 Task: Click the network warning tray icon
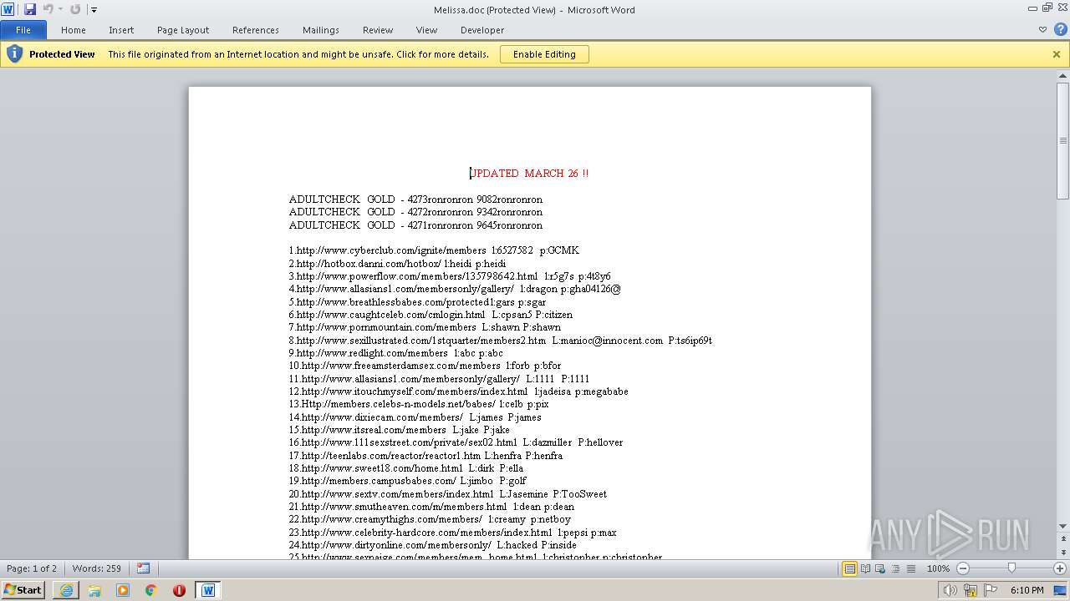coord(971,590)
